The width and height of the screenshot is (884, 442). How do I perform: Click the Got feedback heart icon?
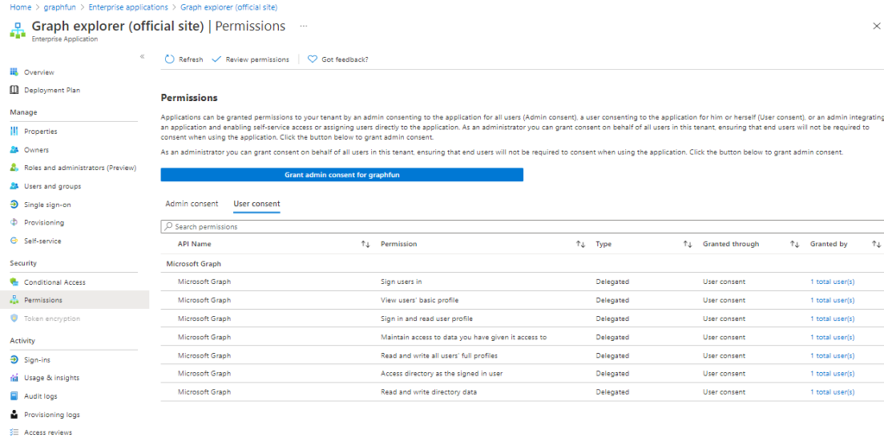313,60
